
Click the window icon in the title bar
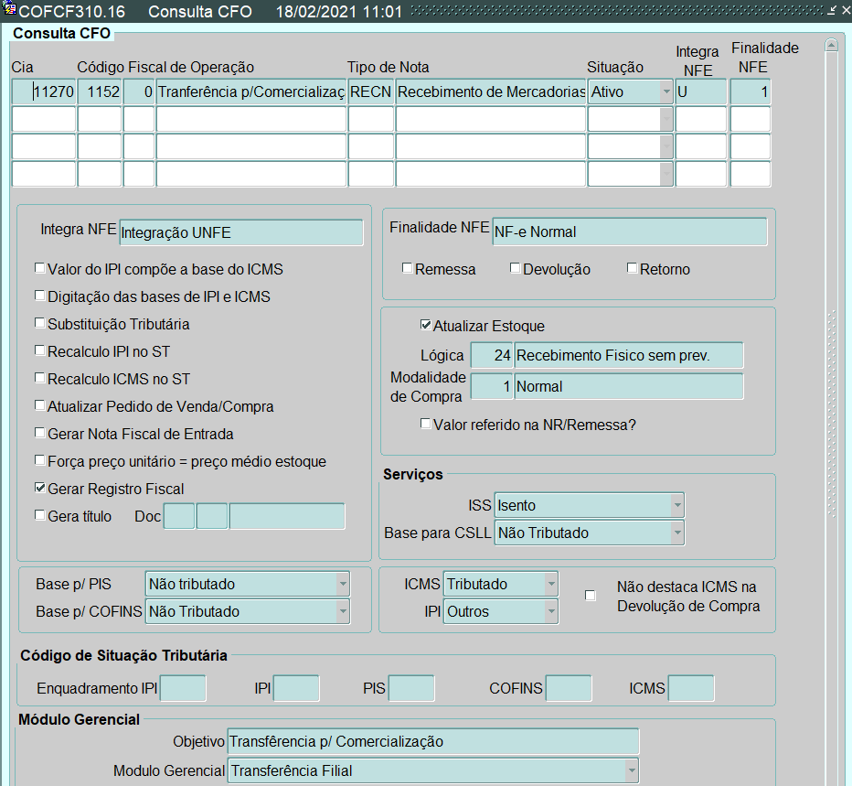click(x=9, y=9)
